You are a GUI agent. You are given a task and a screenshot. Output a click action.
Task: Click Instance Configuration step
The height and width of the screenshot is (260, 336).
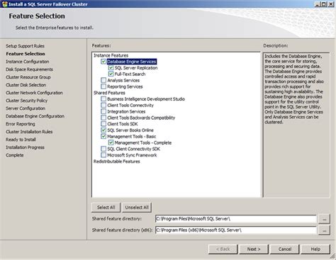click(28, 62)
